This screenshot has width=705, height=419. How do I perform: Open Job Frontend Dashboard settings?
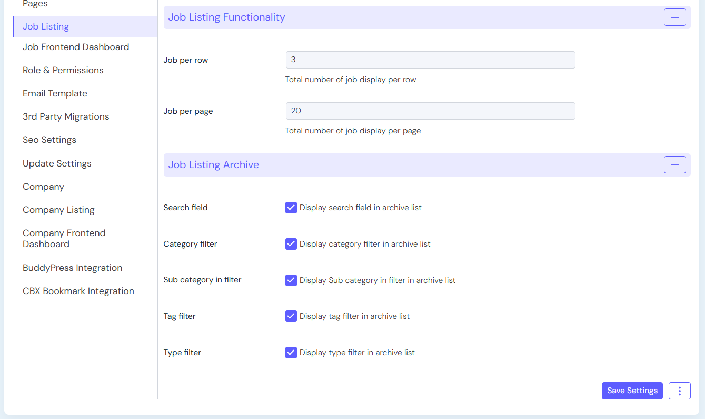click(x=76, y=47)
